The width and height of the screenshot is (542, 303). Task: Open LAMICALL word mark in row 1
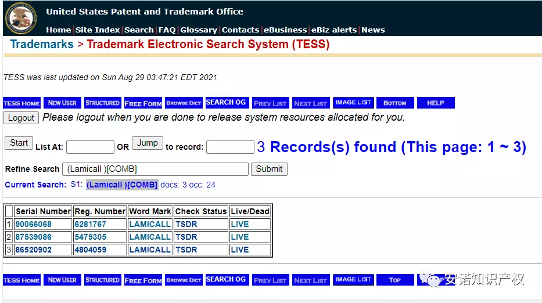point(150,224)
